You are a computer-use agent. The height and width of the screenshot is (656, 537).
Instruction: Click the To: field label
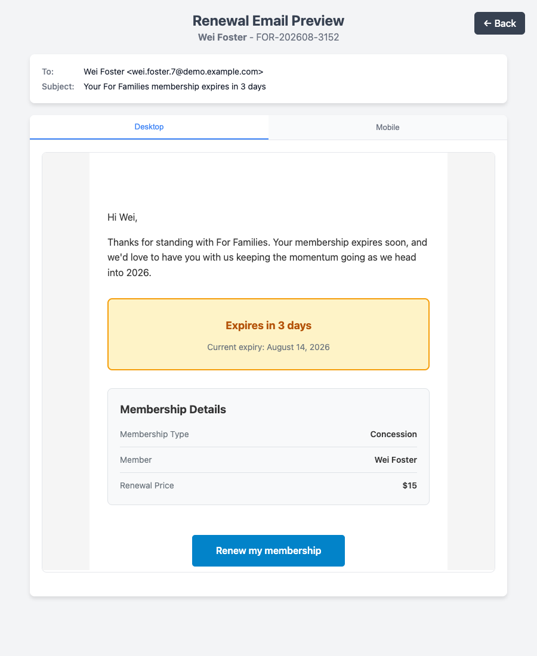[x=48, y=72]
